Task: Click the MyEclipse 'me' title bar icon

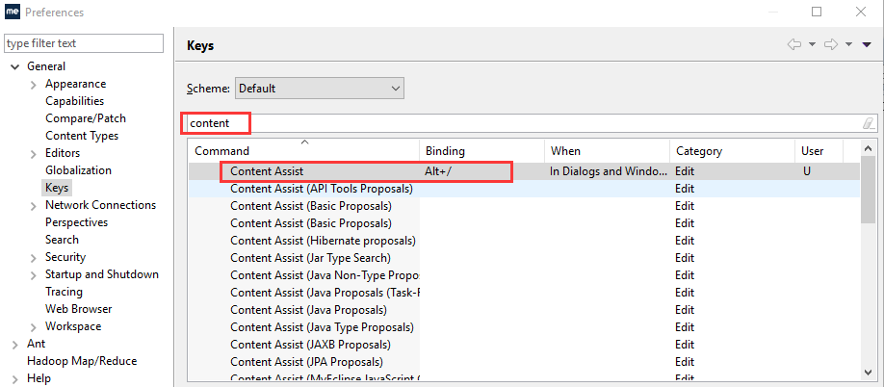Action: point(13,13)
